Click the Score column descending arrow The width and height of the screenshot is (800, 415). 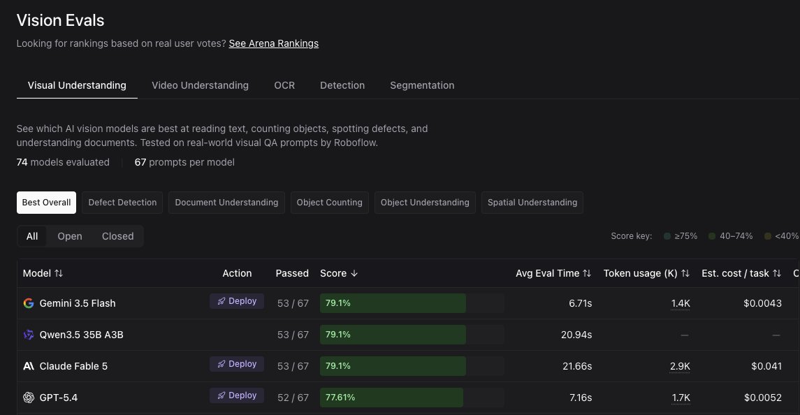tap(354, 274)
